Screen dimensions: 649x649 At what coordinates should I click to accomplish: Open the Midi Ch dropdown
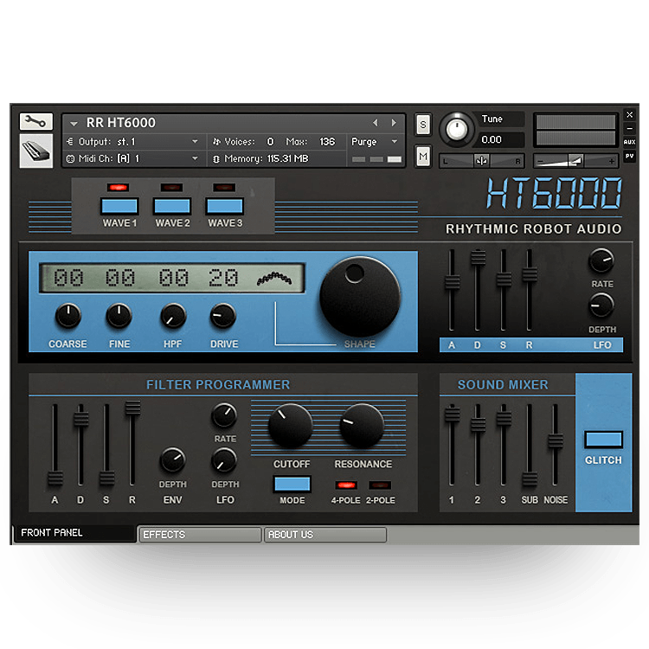pyautogui.click(x=195, y=158)
